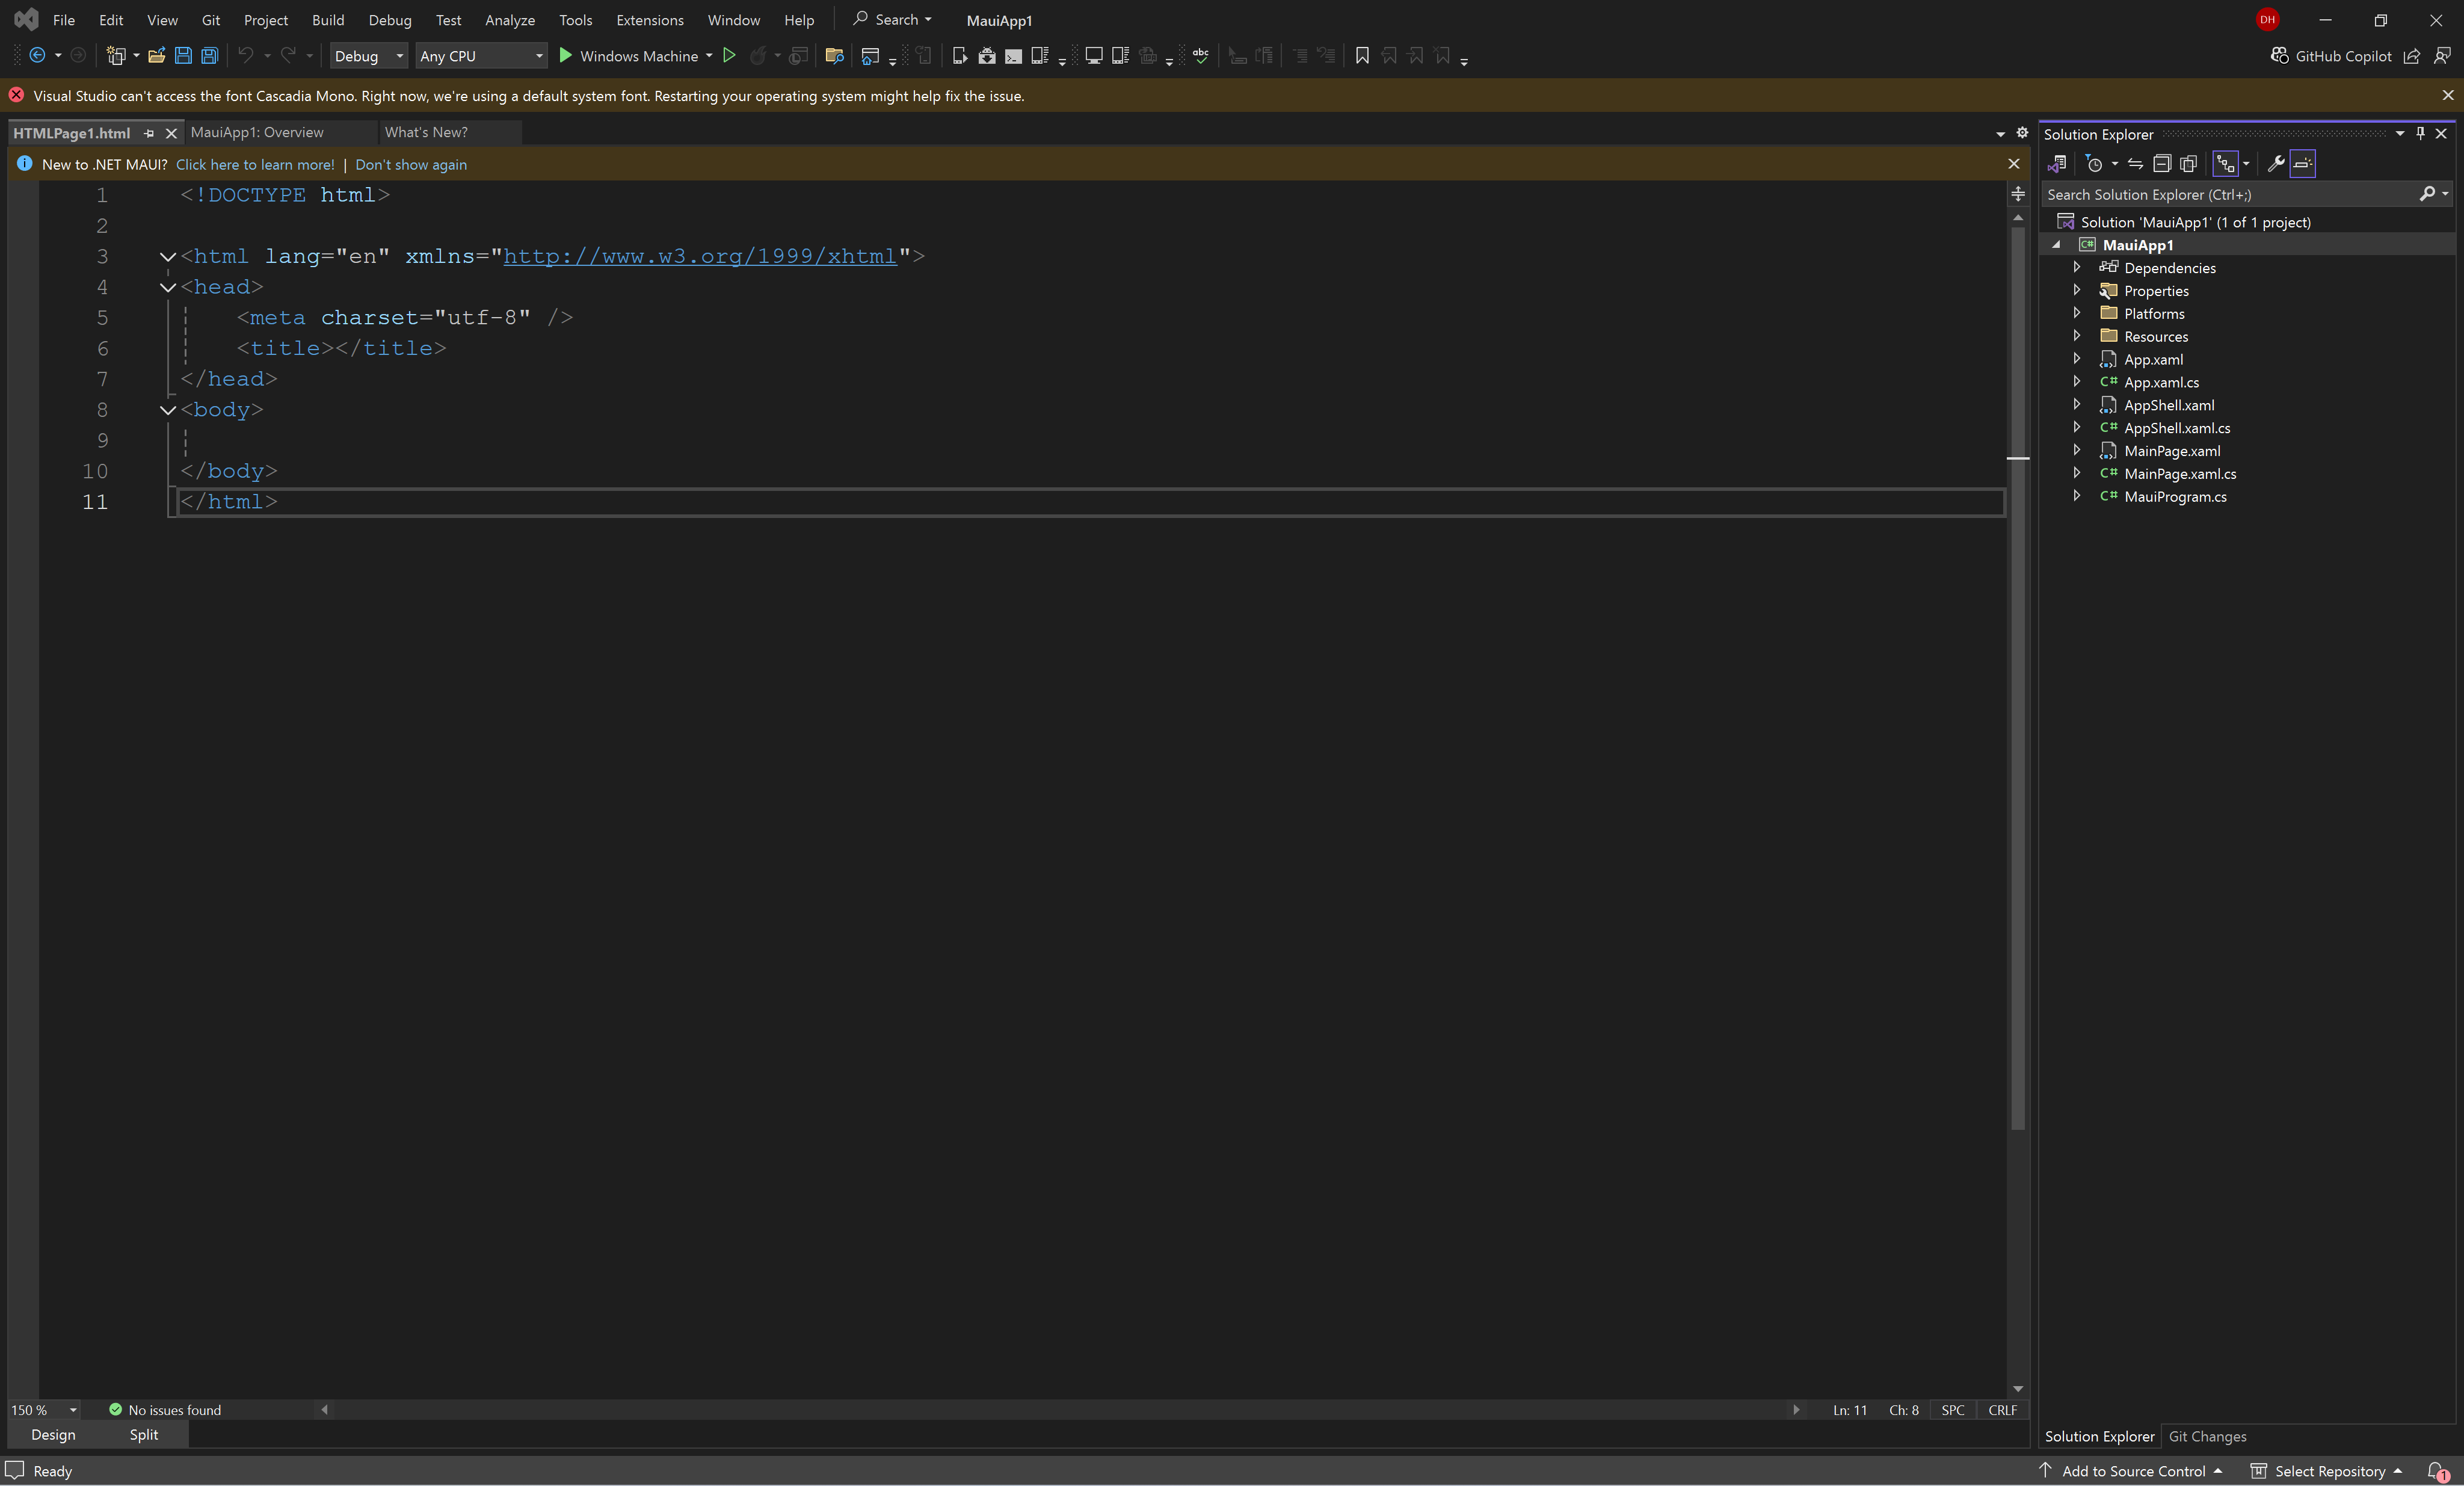Click the 'Click here to learn more!' link

[x=255, y=165]
